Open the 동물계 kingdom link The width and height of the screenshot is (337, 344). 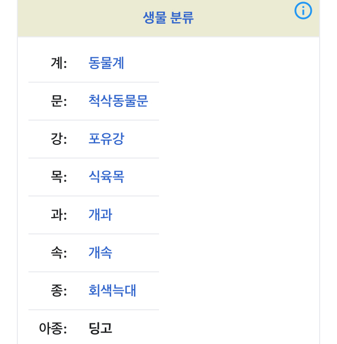pyautogui.click(x=106, y=63)
